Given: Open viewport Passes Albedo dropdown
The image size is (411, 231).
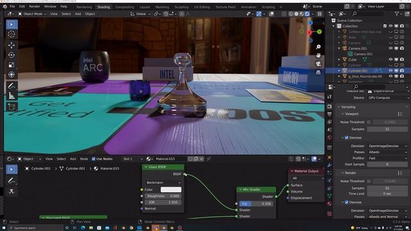Looking at the screenshot, I should (388, 152).
